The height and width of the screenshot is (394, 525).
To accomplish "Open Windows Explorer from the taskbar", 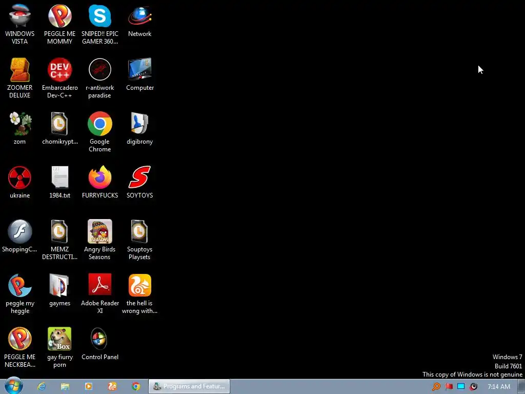I will 65,386.
